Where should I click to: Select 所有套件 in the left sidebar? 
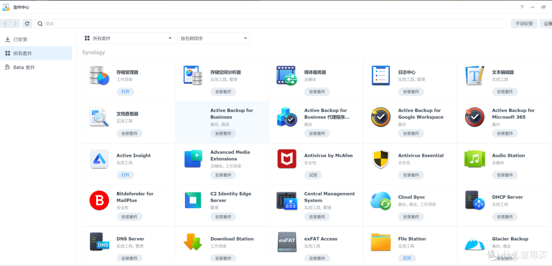click(x=22, y=53)
